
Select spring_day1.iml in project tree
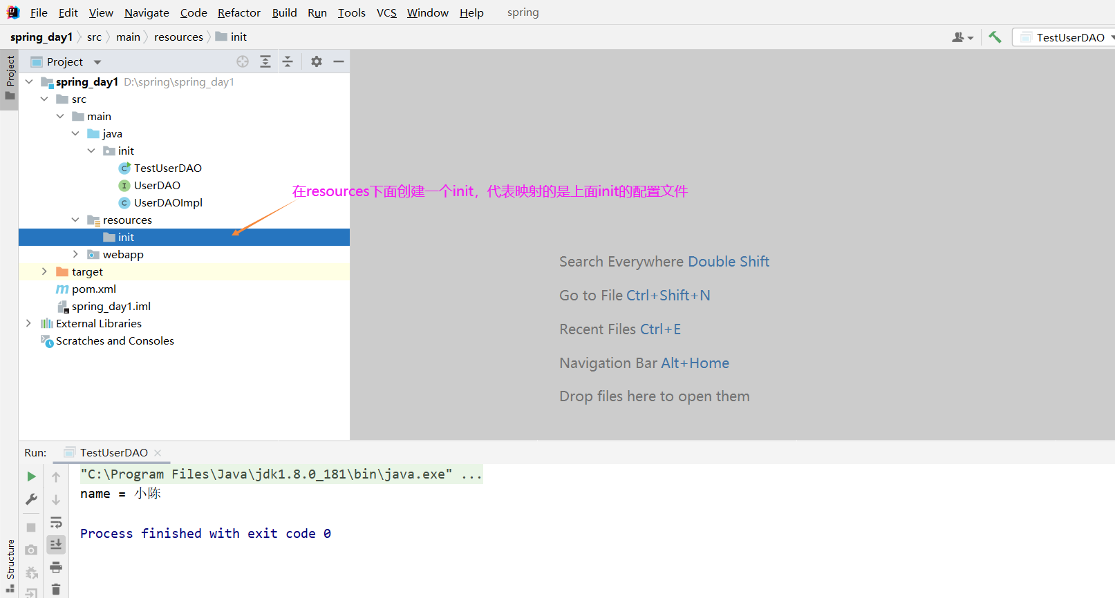pos(111,306)
